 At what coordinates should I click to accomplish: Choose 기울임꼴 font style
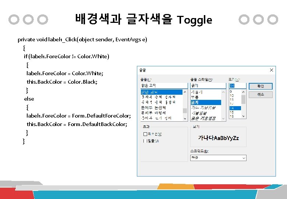pyautogui.click(x=206, y=113)
